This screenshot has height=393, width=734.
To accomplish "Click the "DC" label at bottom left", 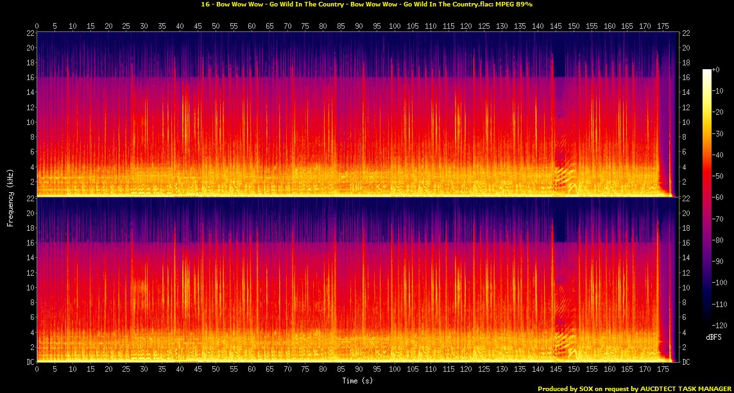I will pos(30,362).
